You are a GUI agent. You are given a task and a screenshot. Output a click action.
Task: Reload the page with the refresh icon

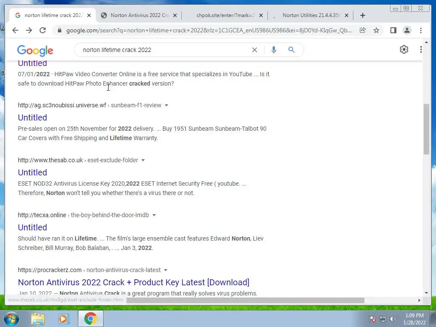click(x=43, y=30)
